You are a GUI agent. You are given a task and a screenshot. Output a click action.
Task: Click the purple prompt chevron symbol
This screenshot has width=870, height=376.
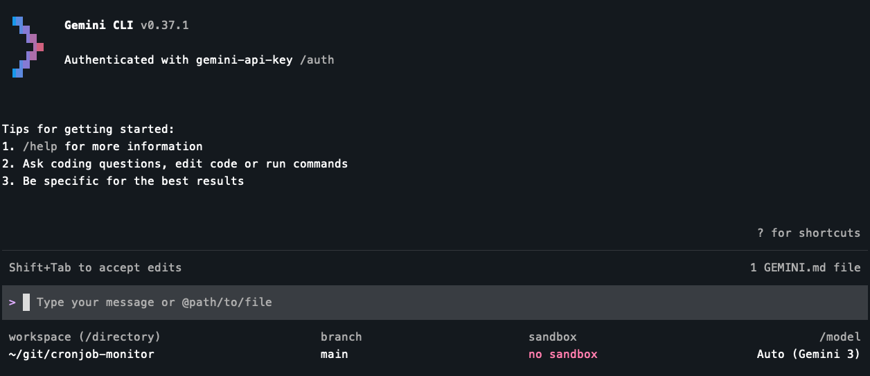coord(12,302)
